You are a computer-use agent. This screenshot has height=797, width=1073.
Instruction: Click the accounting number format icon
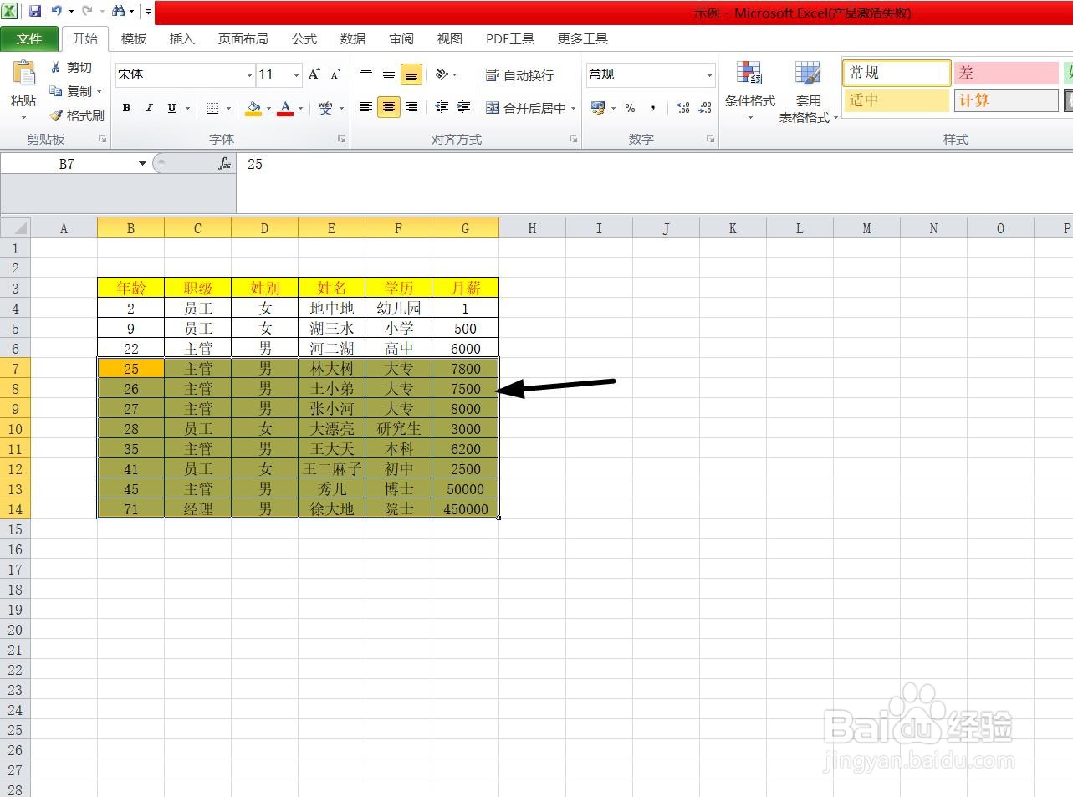598,108
